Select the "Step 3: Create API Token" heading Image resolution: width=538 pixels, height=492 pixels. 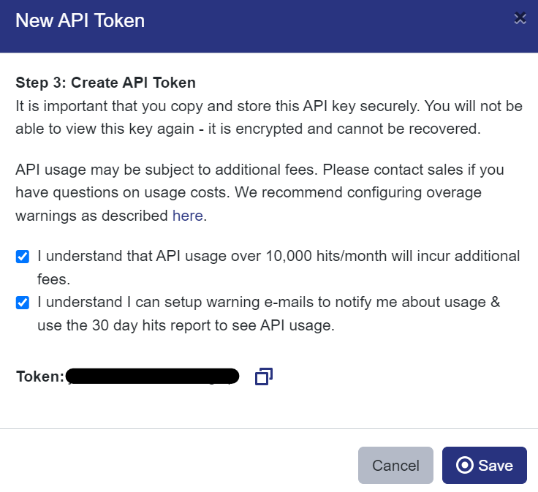point(105,83)
